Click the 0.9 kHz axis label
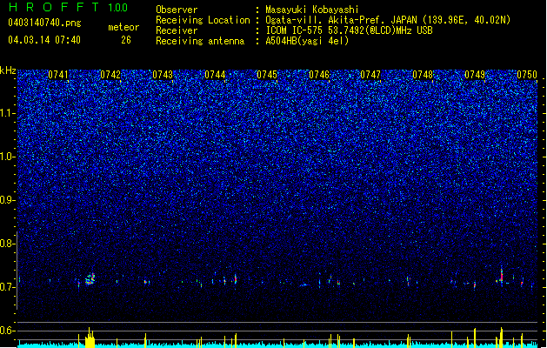This screenshot has height=348, width=547. 7,200
